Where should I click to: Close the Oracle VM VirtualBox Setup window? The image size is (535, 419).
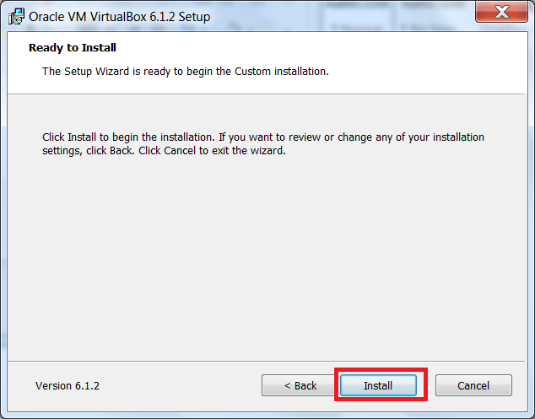[x=500, y=13]
